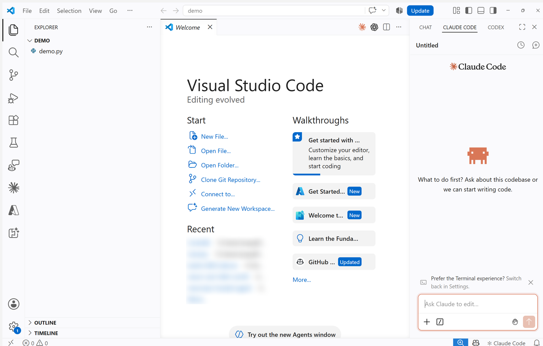543x346 pixels.
Task: Dismiss the Prefer the Terminal experience notice
Action: (x=531, y=282)
